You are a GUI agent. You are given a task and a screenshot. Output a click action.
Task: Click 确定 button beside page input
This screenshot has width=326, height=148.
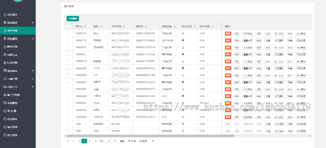coord(122,141)
